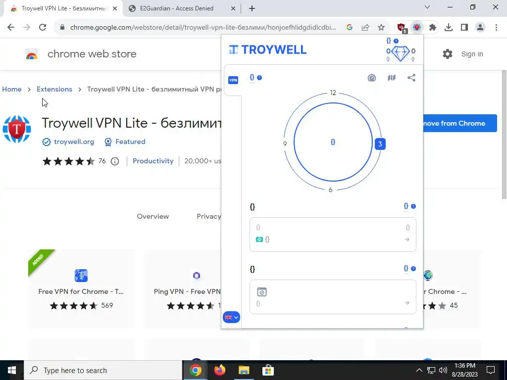Click the help icon beside the VPN tab
Viewport: 507px width, 380px height.
pyautogui.click(x=259, y=78)
